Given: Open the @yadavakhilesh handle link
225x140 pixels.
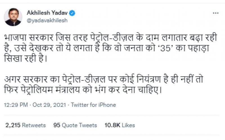Looking at the screenshot, I should click(x=47, y=21).
